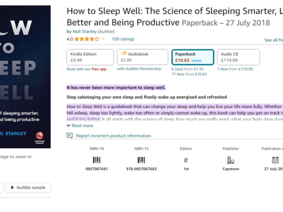
Task: Open the star rating dropdown chevron
Action: click(104, 39)
